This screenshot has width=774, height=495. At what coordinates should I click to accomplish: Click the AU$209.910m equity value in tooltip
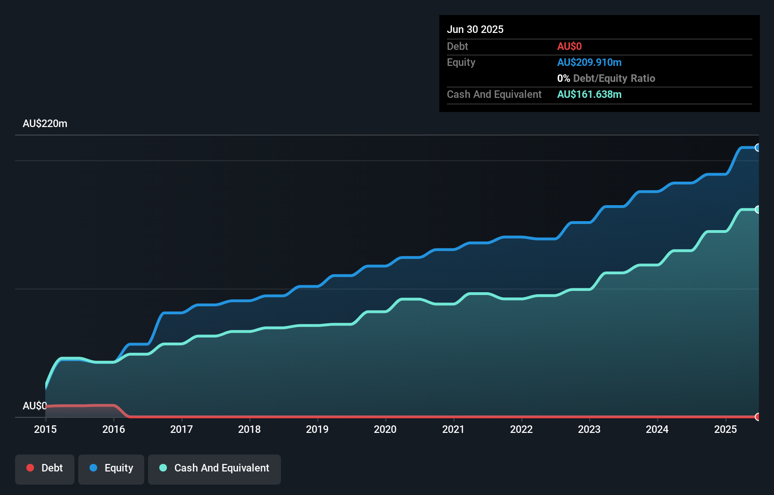[x=589, y=62]
